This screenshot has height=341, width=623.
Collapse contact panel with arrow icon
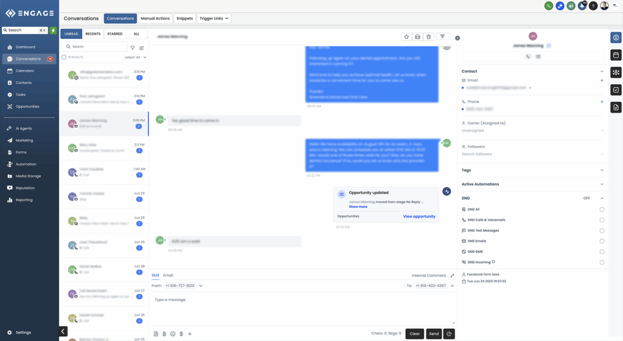click(458, 38)
